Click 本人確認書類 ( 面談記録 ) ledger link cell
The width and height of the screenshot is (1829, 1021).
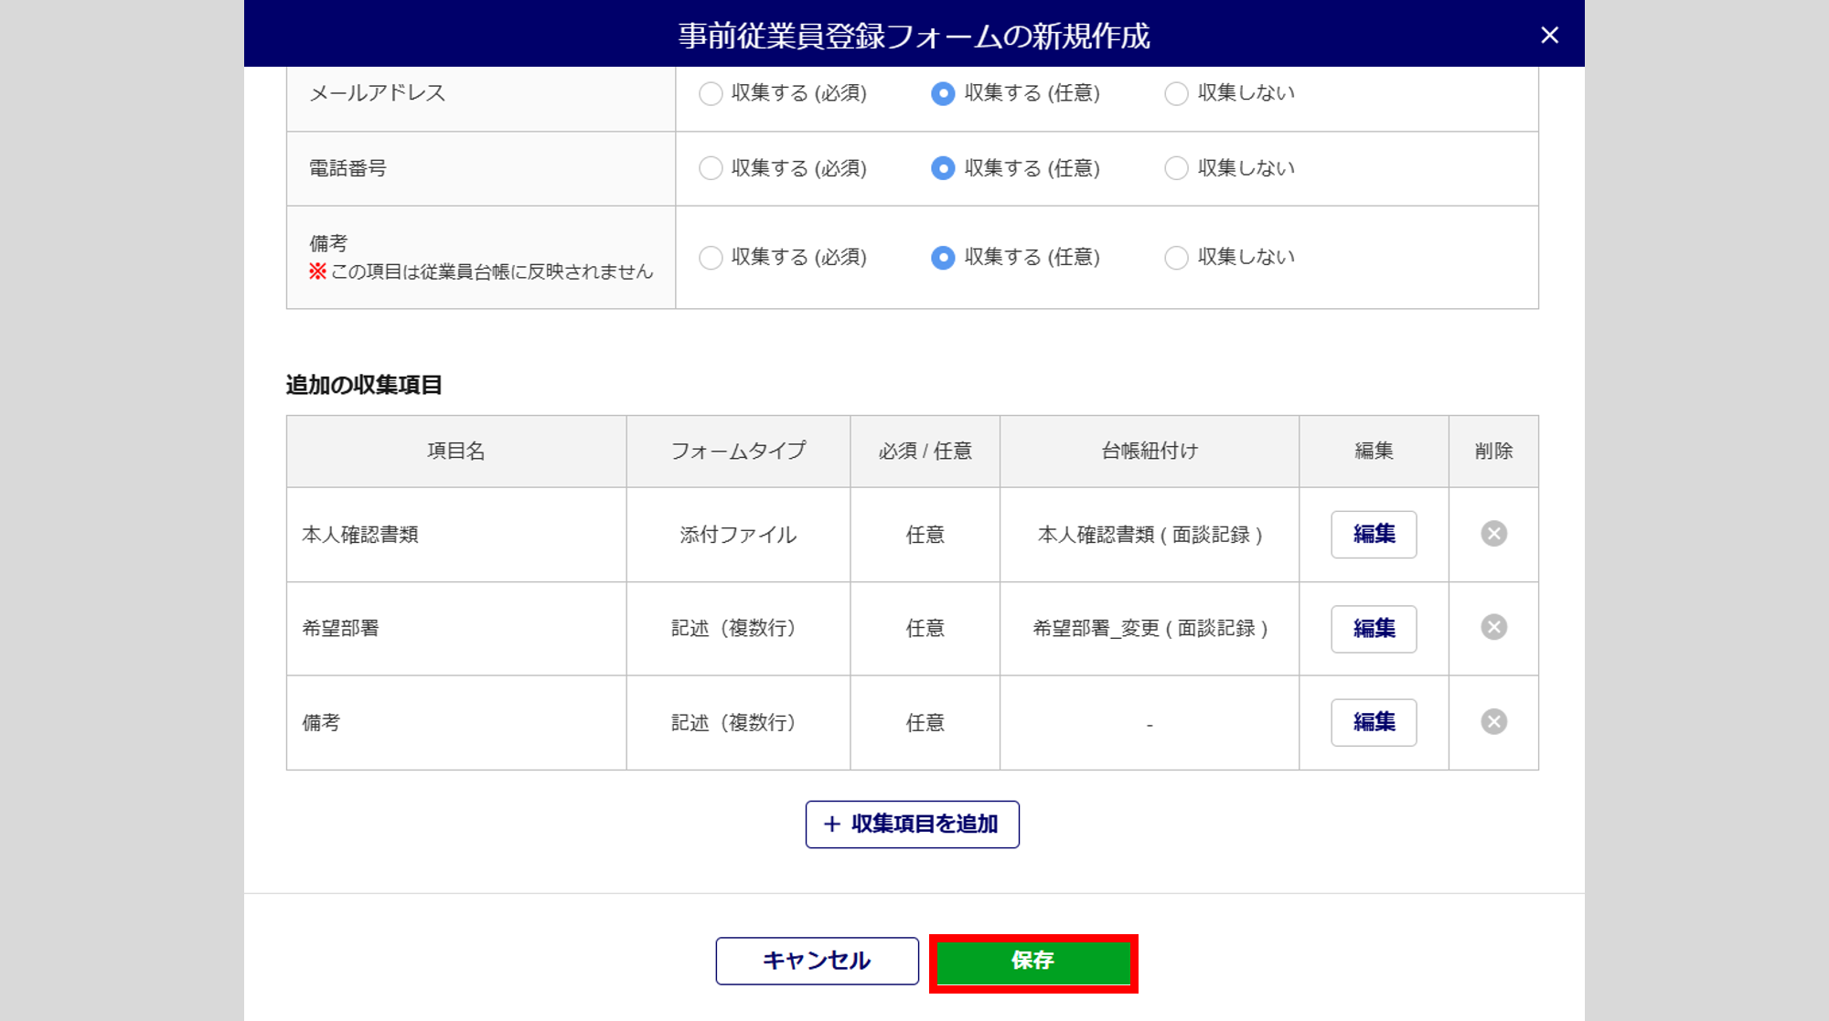[x=1150, y=535]
